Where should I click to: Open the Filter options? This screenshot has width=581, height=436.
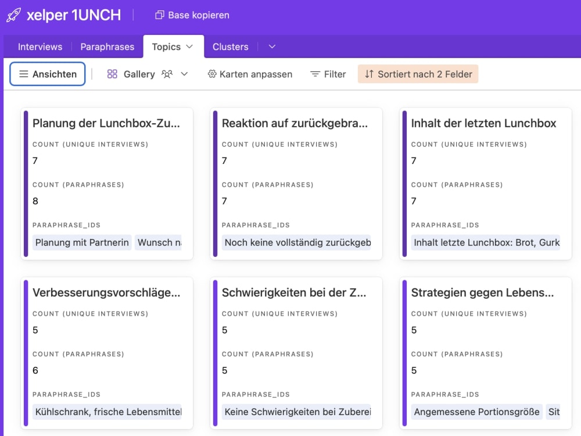328,74
